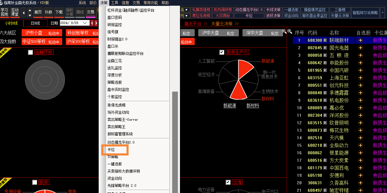Enable the 金融开放 checkbox
Viewport: 387px width, 193px height.
coord(30,52)
